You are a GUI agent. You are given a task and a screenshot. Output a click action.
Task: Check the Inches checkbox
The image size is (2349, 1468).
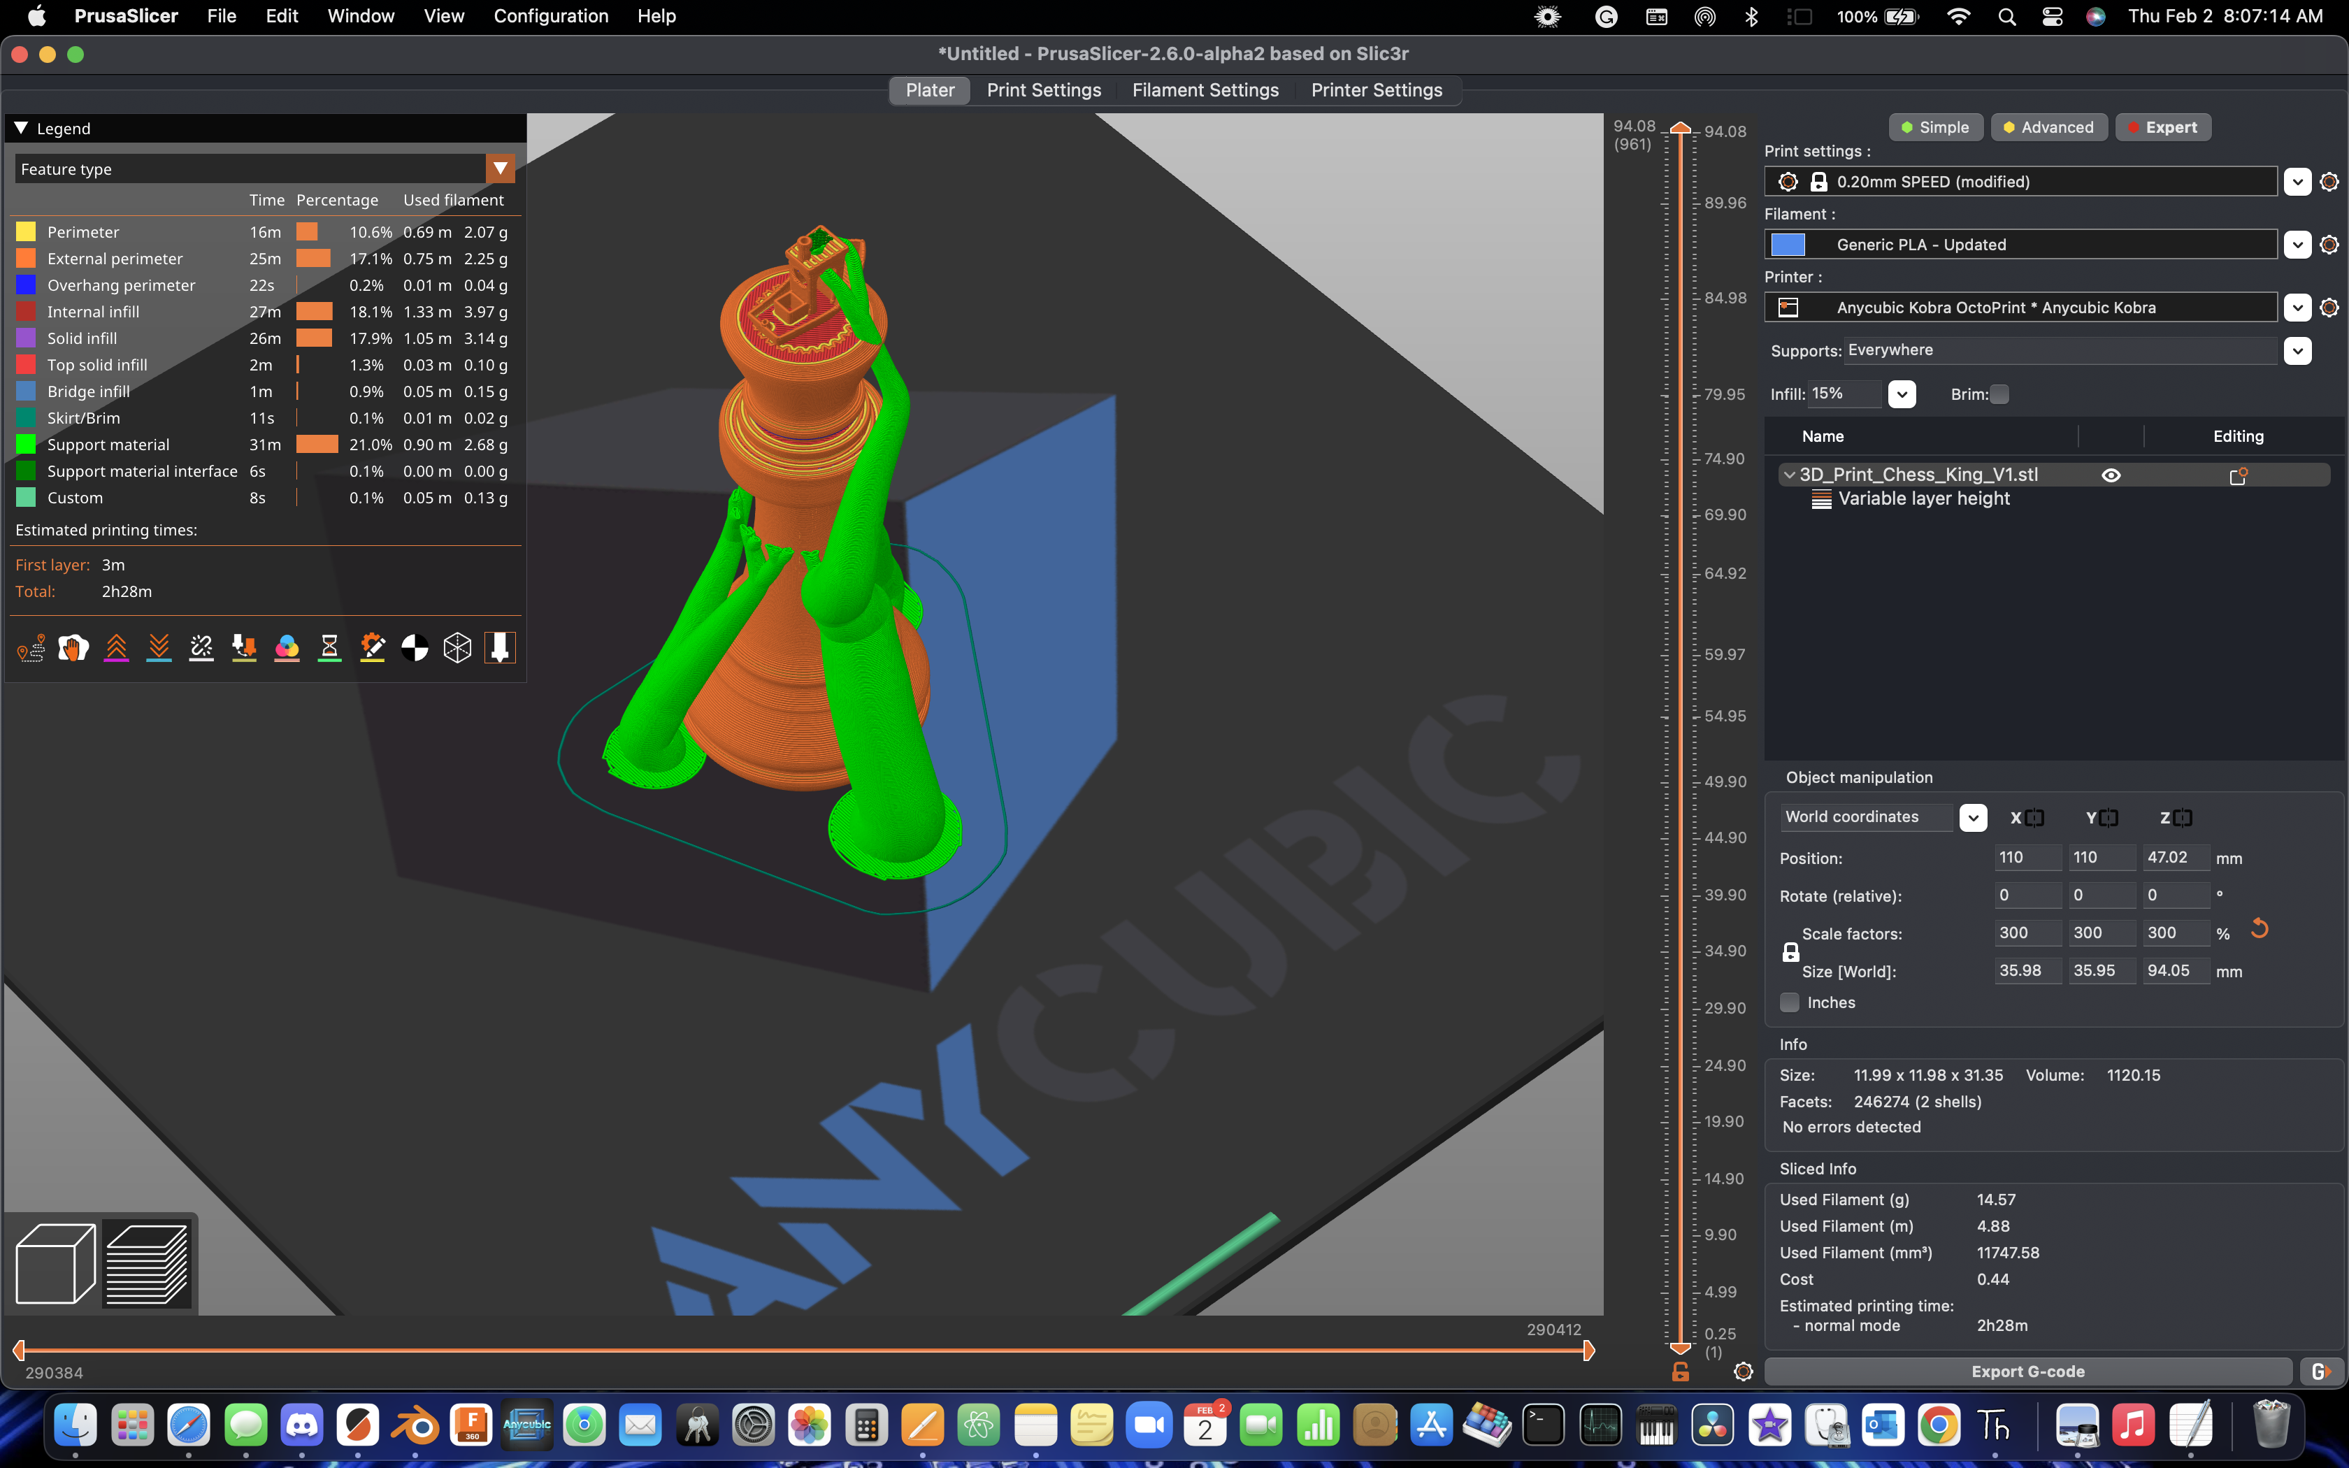pyautogui.click(x=1790, y=1003)
